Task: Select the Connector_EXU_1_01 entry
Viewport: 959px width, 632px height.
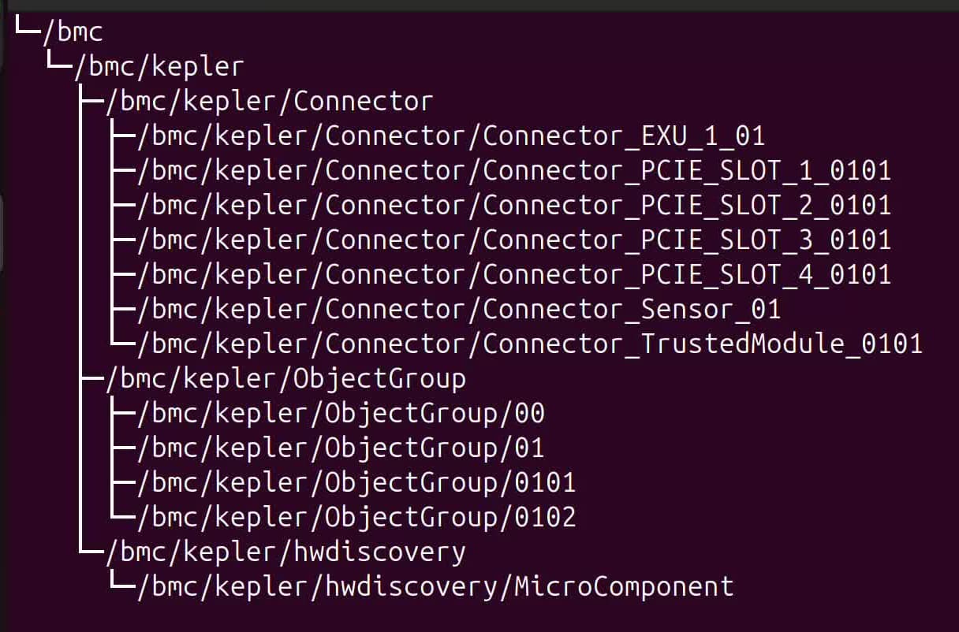Action: pyautogui.click(x=450, y=136)
